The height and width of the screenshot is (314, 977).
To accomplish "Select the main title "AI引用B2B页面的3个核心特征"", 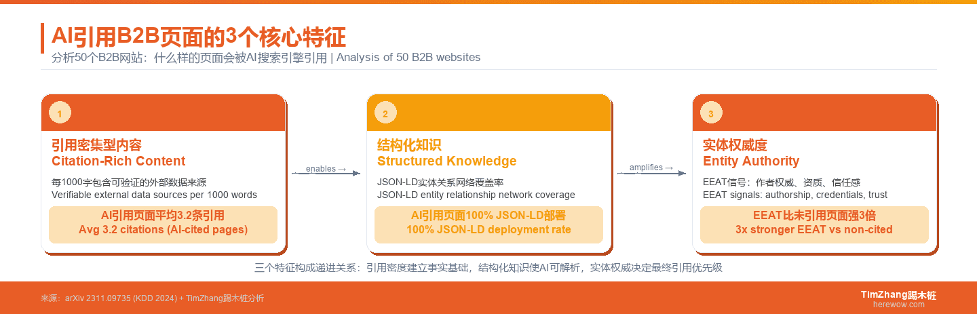I will pyautogui.click(x=198, y=36).
